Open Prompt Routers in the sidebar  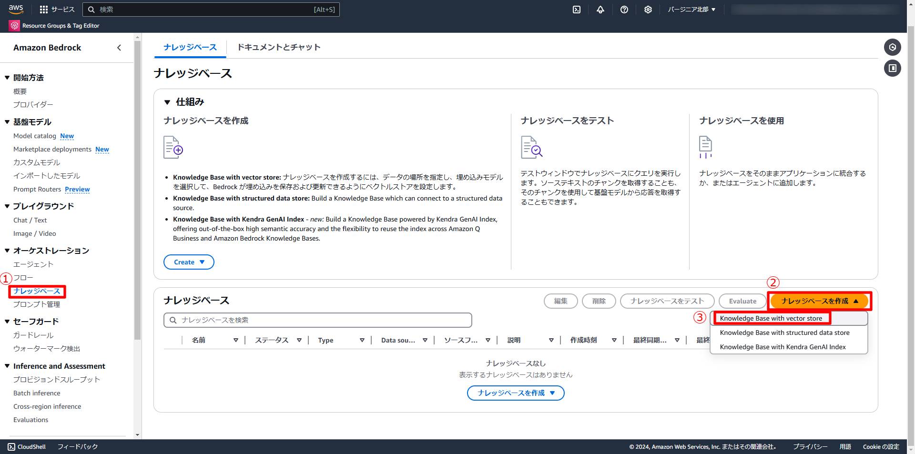[37, 190]
